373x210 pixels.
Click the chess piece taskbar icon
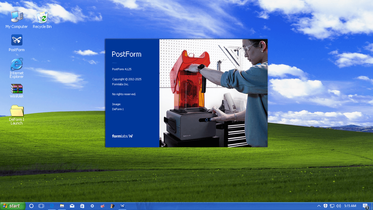tap(112, 206)
